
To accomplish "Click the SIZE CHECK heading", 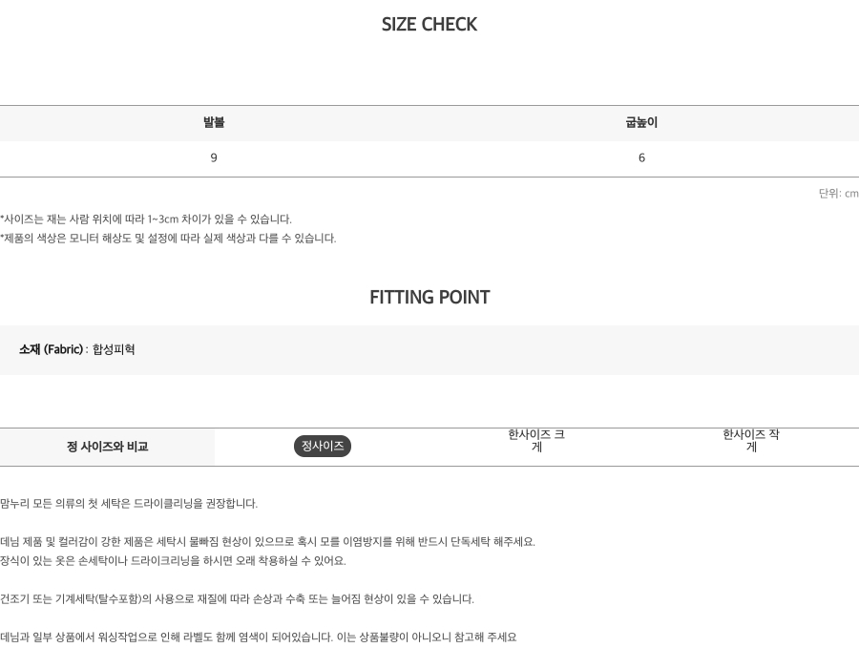I will tap(429, 24).
